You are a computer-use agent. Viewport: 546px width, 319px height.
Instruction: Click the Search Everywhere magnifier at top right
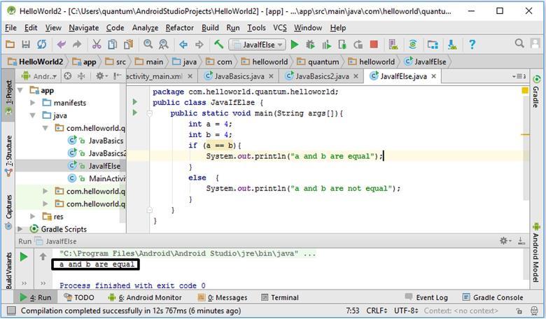pos(519,43)
